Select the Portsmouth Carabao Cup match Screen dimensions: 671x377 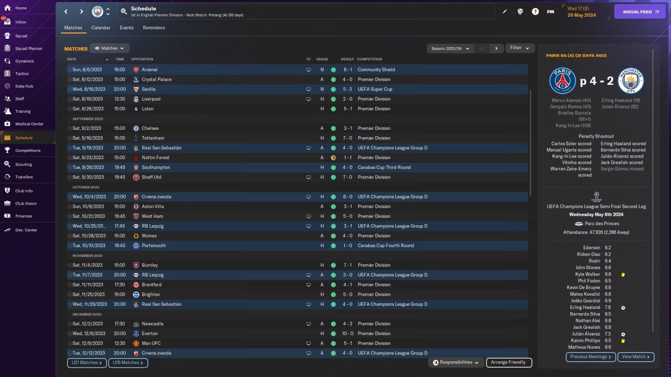297,246
